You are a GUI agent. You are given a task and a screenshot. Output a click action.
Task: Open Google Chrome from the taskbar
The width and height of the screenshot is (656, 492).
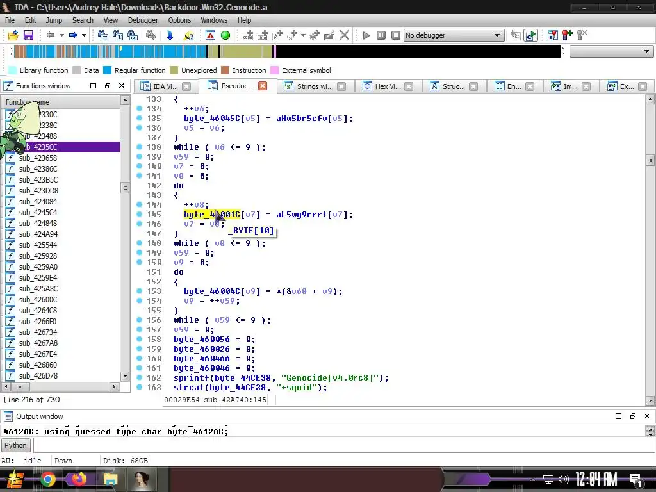point(47,479)
